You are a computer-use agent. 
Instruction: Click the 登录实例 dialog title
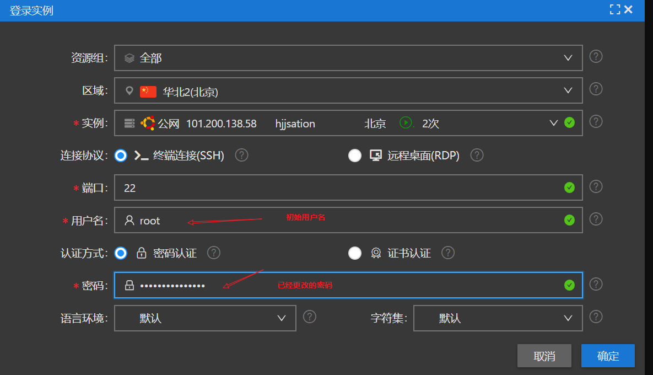(31, 10)
